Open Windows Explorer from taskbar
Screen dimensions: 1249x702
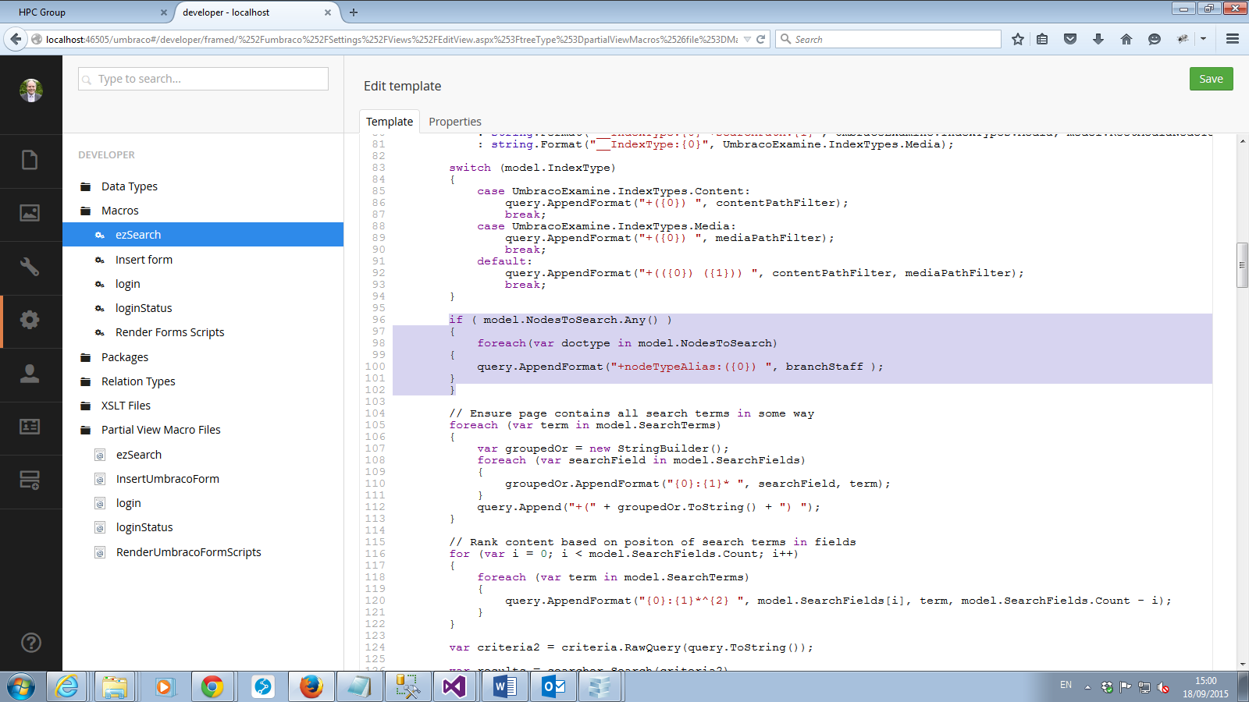[115, 686]
